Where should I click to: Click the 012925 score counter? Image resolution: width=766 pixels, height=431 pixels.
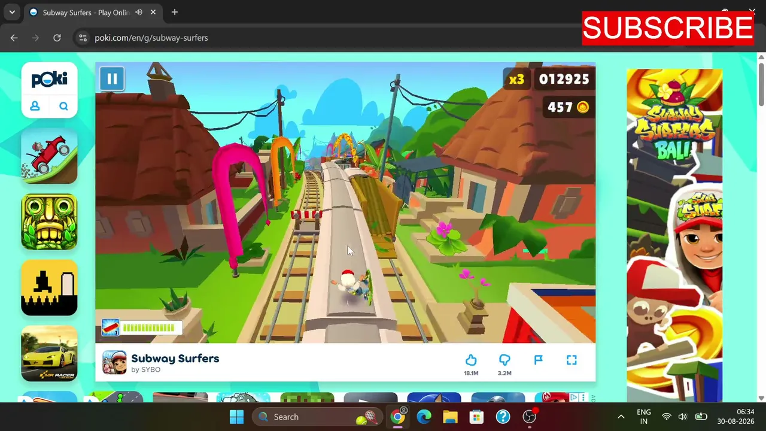(x=564, y=79)
